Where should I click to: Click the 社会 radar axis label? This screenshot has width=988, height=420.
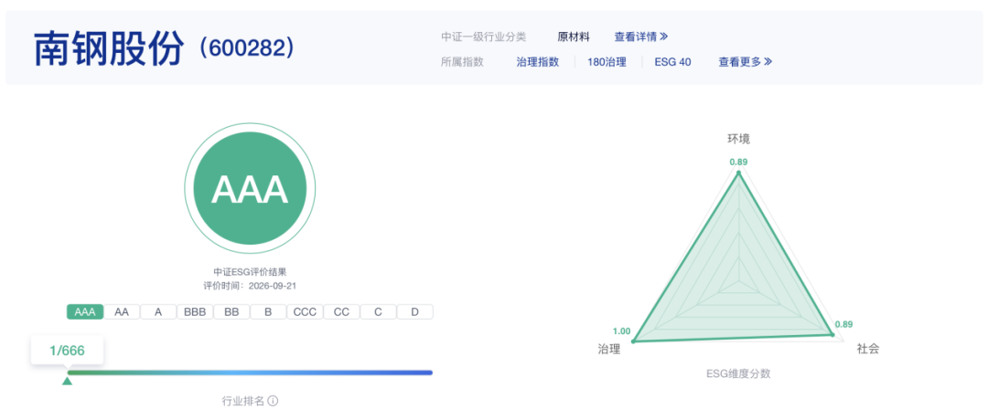click(x=867, y=349)
